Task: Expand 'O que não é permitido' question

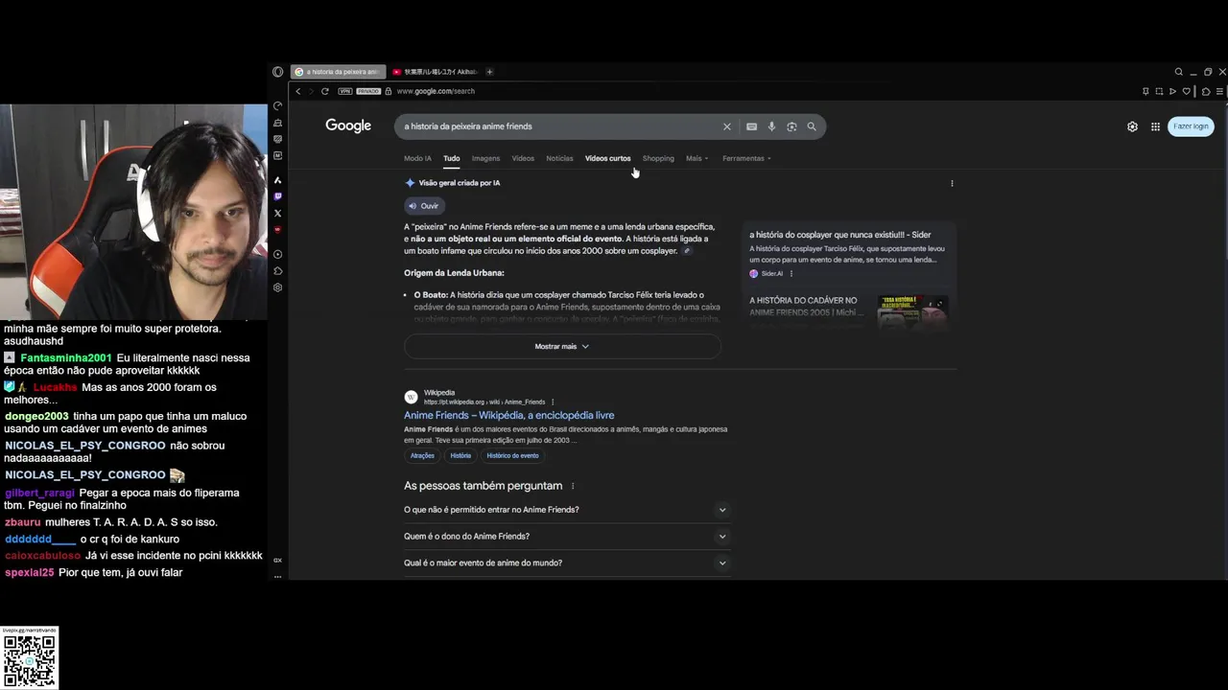Action: [x=567, y=510]
